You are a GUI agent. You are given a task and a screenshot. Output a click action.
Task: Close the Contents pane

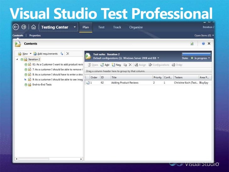coord(209,43)
